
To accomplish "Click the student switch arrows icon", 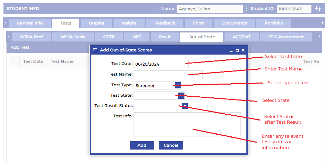I will [318, 9].
